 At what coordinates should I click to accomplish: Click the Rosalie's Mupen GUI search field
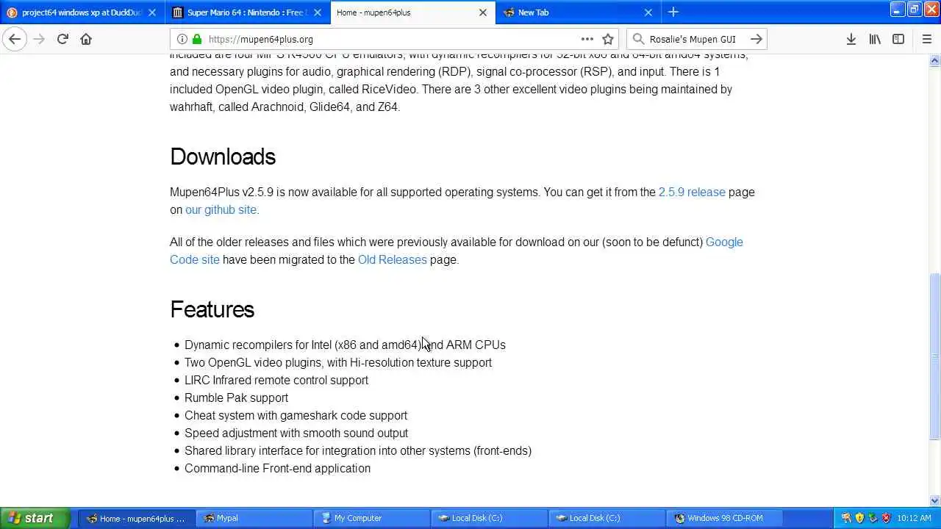698,39
